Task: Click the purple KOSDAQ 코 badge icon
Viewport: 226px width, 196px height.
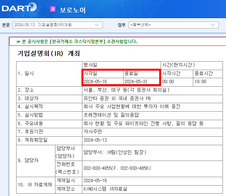Action: point(53,9)
